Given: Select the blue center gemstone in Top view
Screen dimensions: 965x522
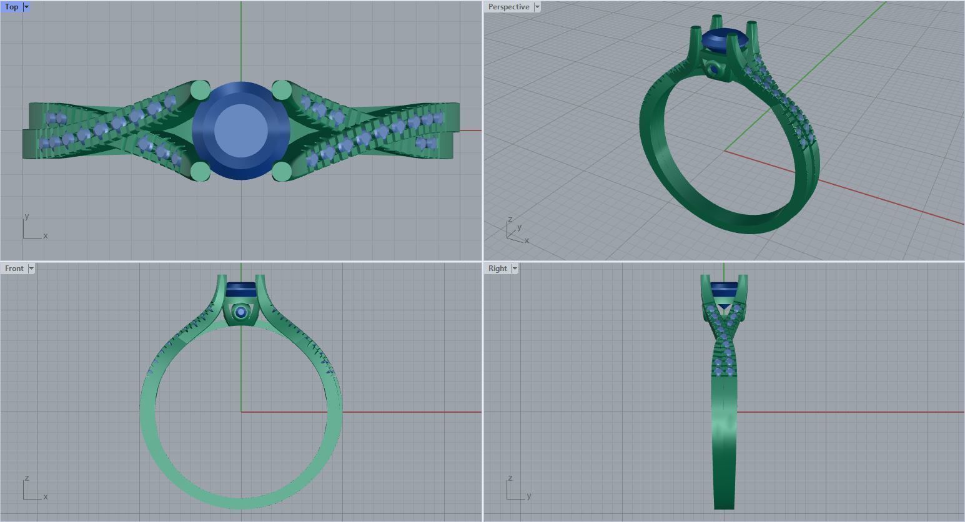Looking at the screenshot, I should coord(241,131).
